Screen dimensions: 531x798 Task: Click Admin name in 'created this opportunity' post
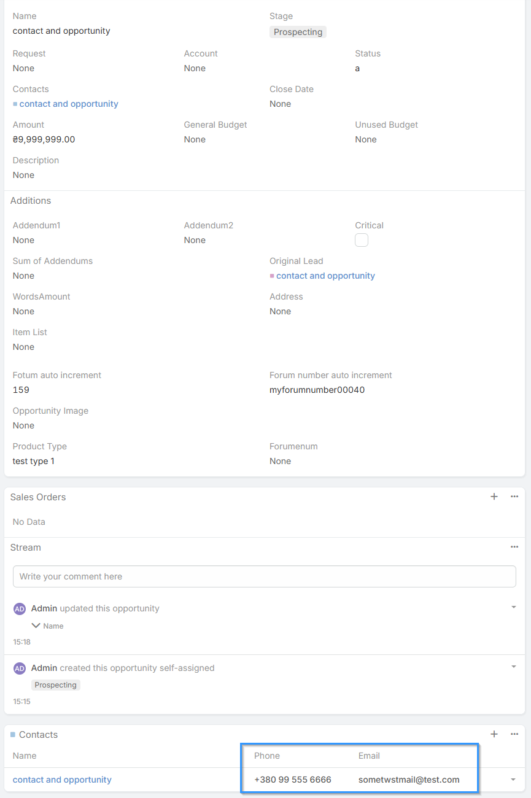pyautogui.click(x=44, y=668)
